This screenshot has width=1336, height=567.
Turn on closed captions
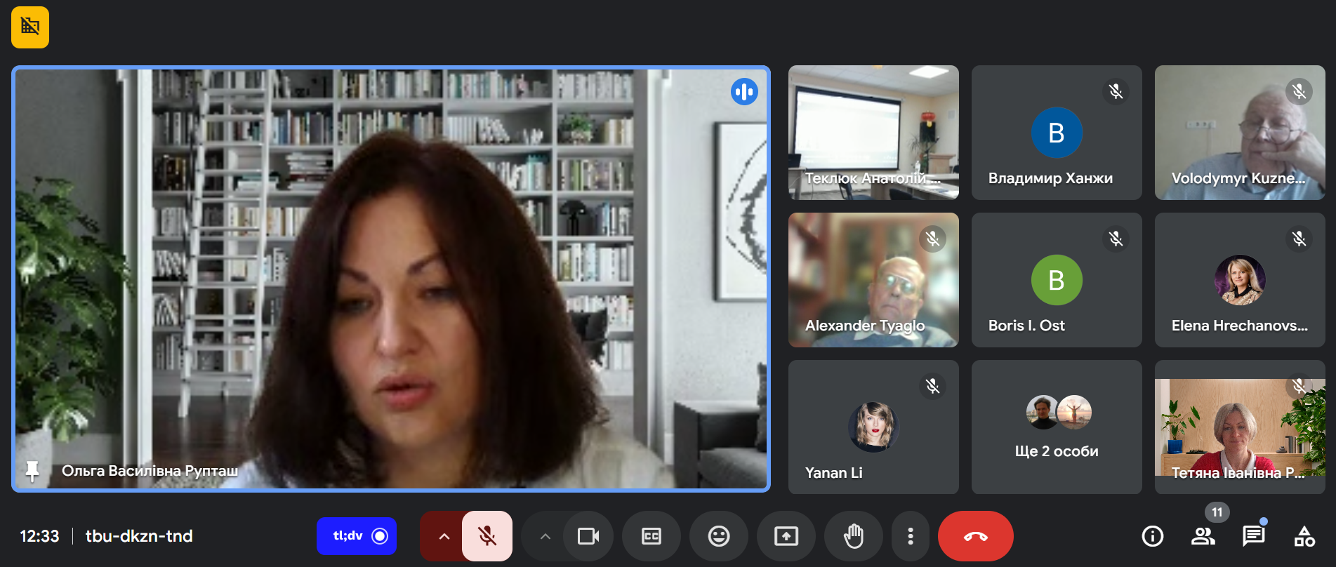(x=651, y=536)
